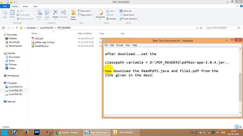Open the recent locations dropdown arrow

coord(13,28)
